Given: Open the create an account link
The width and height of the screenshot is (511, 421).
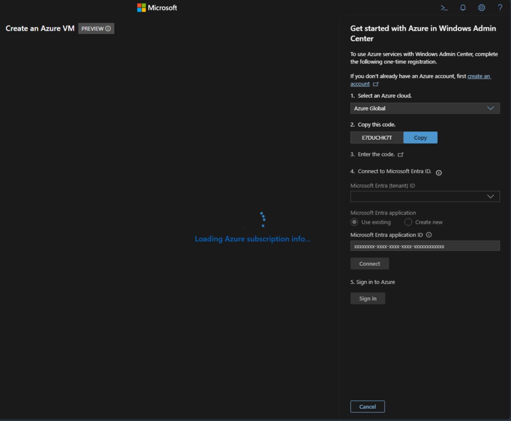Looking at the screenshot, I should pos(479,76).
